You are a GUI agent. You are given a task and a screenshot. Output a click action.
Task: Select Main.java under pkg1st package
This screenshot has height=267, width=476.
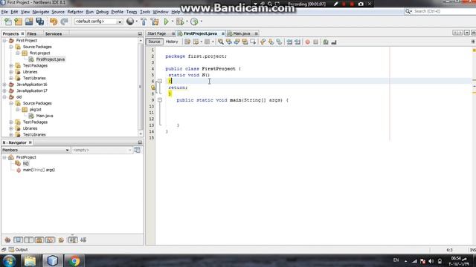(x=45, y=116)
